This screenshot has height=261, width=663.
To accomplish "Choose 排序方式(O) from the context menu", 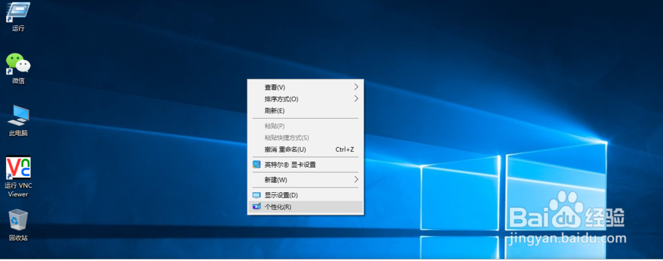I will pyautogui.click(x=305, y=99).
